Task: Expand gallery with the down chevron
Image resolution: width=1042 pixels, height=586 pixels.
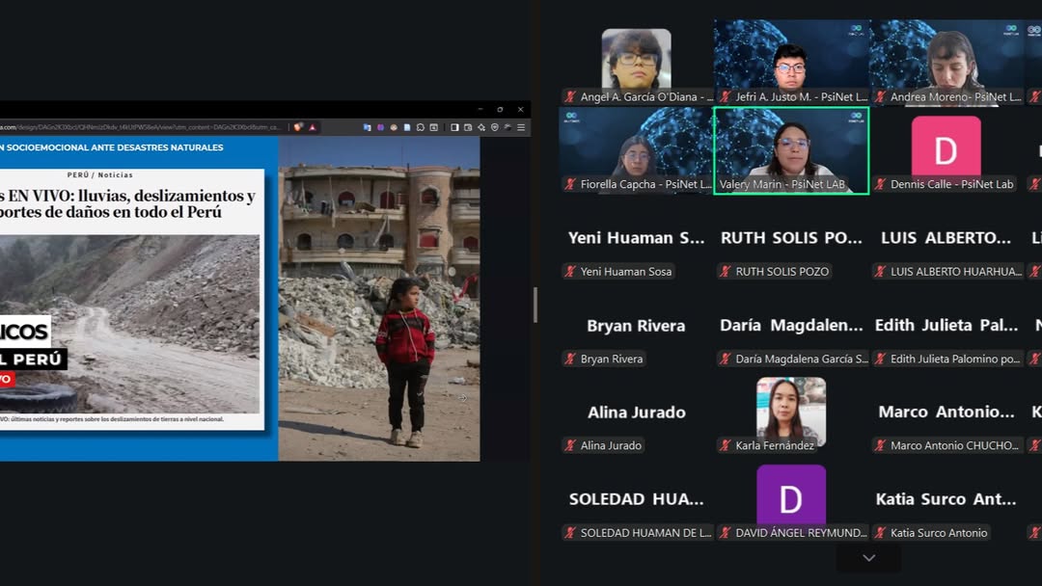Action: click(868, 558)
